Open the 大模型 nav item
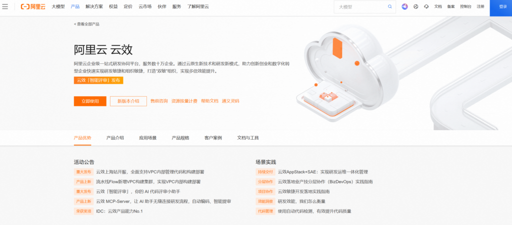512x225 pixels. 58,6
